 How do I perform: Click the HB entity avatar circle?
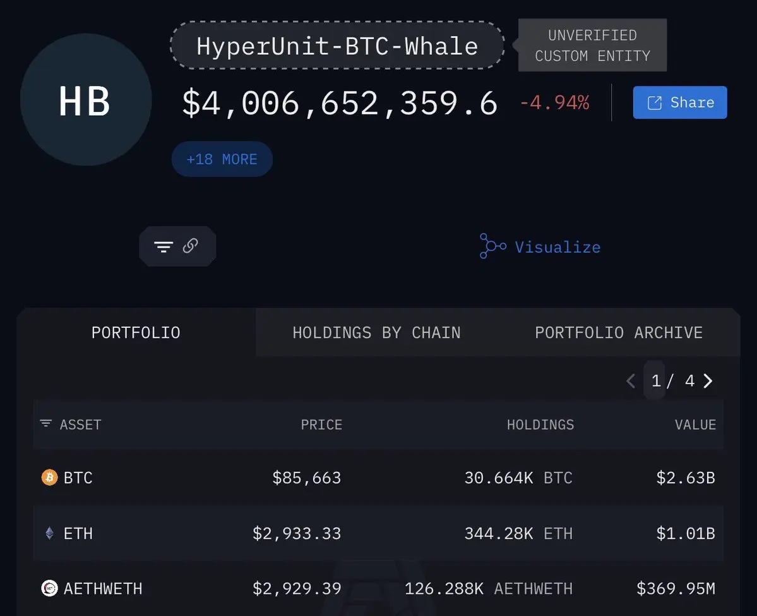[x=85, y=100]
